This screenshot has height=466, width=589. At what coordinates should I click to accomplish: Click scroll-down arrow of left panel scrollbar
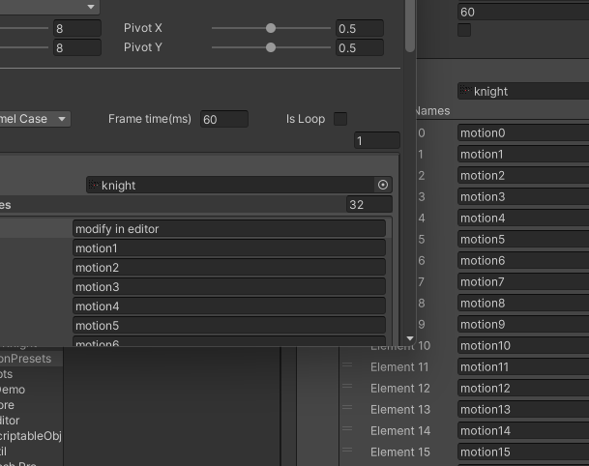pos(410,338)
